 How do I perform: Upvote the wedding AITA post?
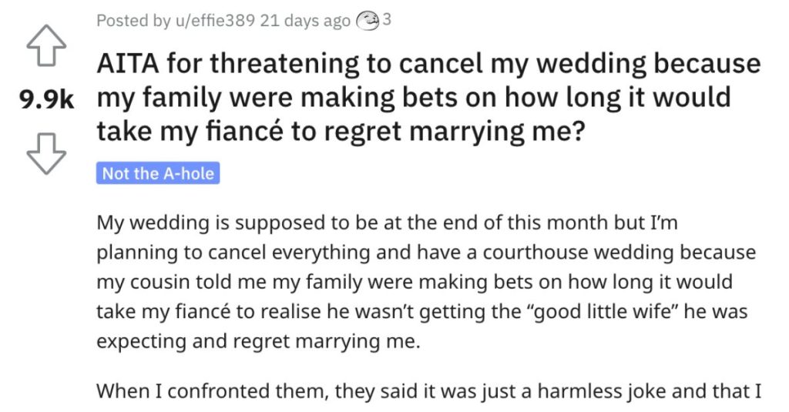tap(46, 44)
